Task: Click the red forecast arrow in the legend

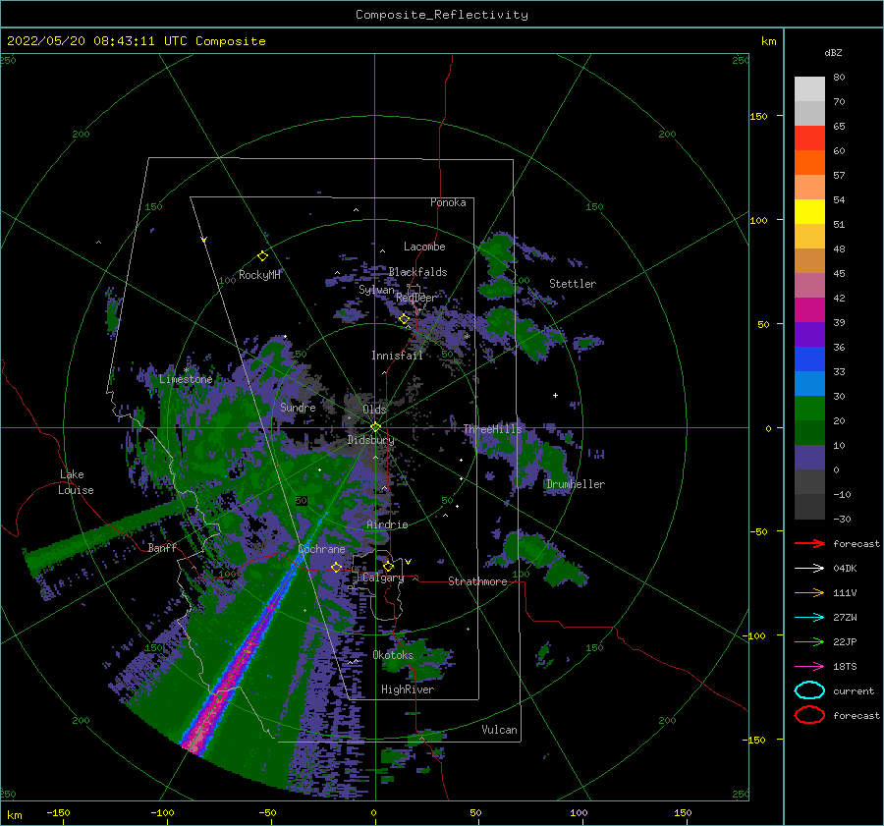Action: pyautogui.click(x=809, y=543)
